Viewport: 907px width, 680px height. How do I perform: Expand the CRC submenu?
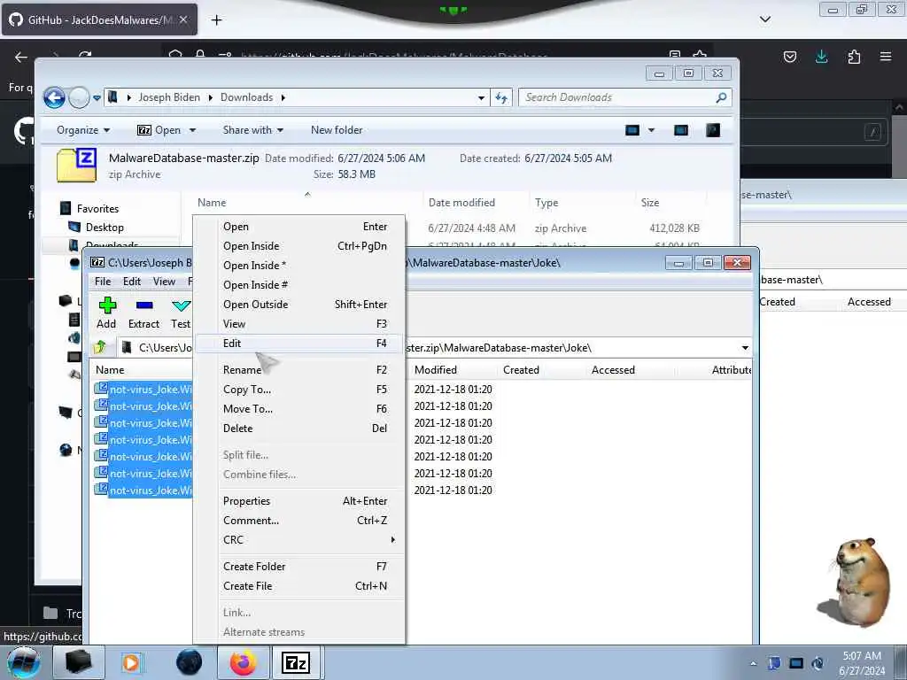coord(299,539)
